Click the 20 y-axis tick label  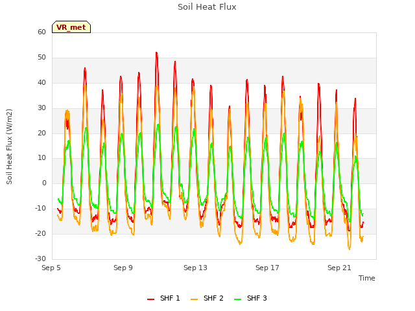pyautogui.click(x=41, y=133)
